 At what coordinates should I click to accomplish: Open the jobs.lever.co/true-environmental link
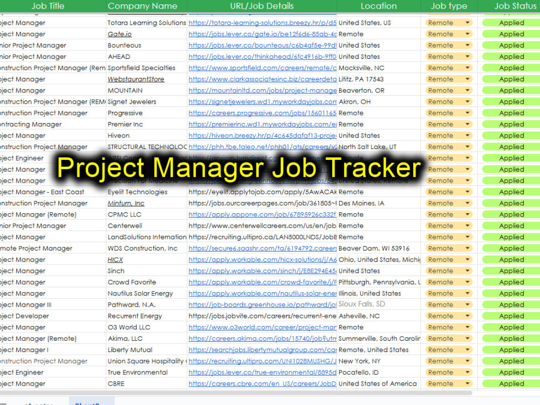tap(262, 372)
